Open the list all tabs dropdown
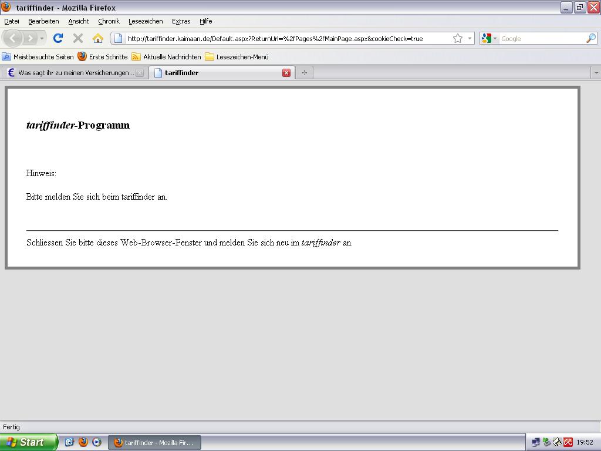The height and width of the screenshot is (451, 601). [596, 73]
